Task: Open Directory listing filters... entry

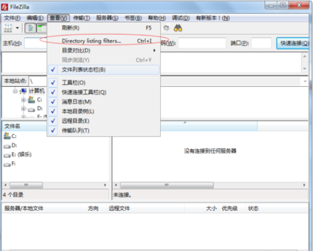Action: [104, 41]
